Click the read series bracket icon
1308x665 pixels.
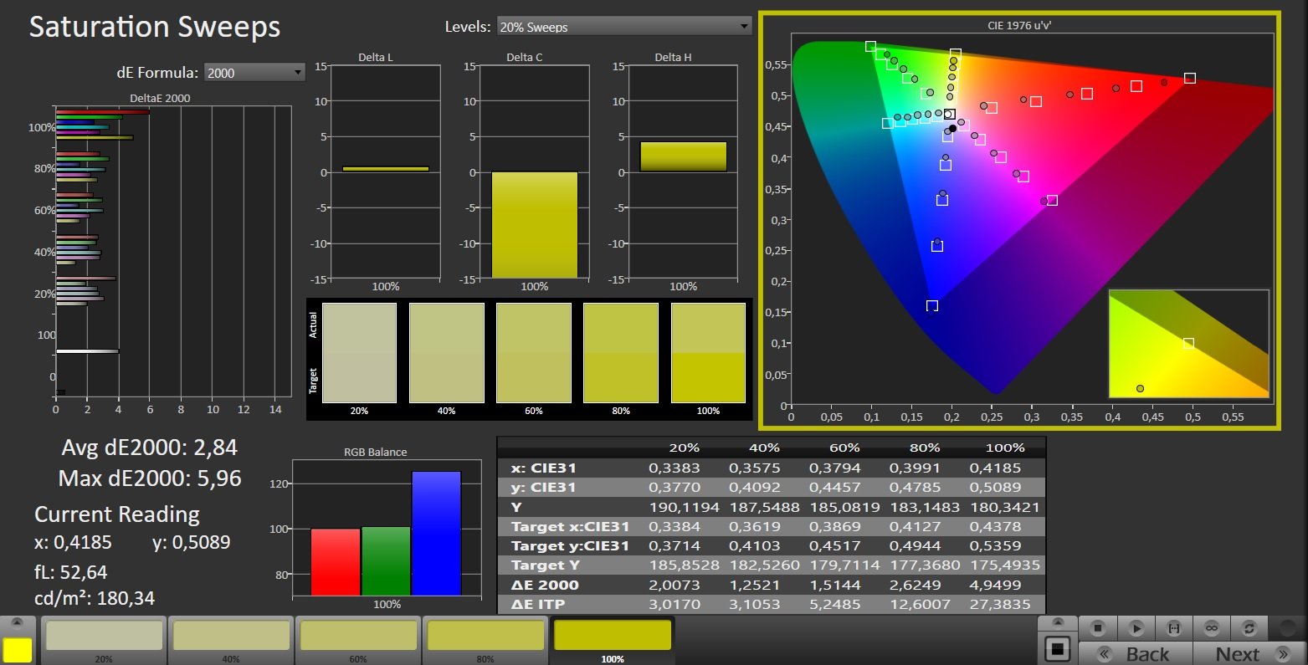pyautogui.click(x=1173, y=627)
